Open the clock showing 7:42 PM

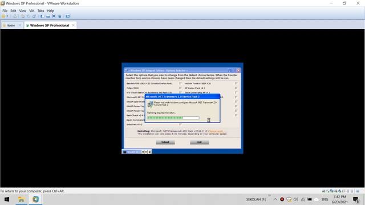[x=340, y=199]
